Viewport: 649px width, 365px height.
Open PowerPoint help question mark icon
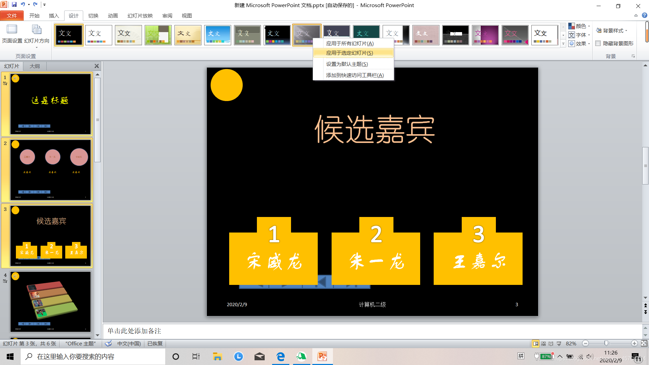(x=644, y=16)
